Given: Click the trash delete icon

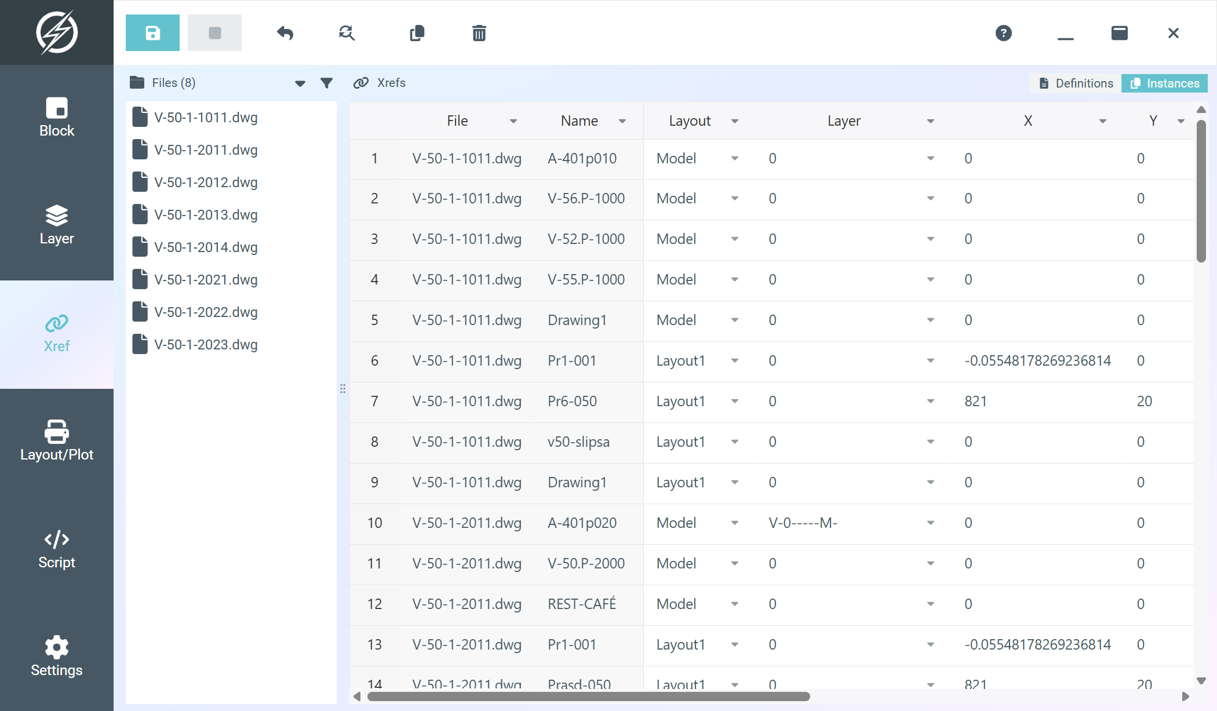Looking at the screenshot, I should point(479,33).
